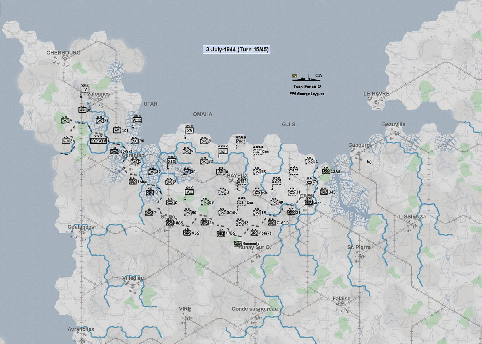Select the German 352(-) division counter

pos(114,151)
